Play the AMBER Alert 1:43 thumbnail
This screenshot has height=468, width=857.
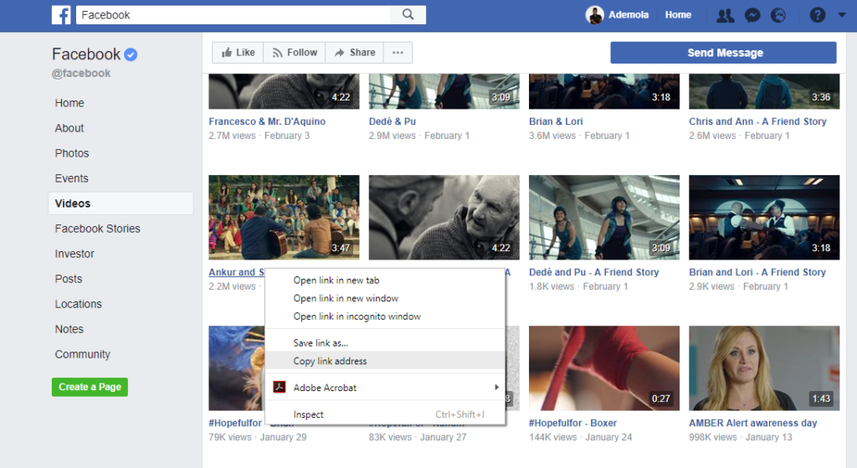pos(764,368)
